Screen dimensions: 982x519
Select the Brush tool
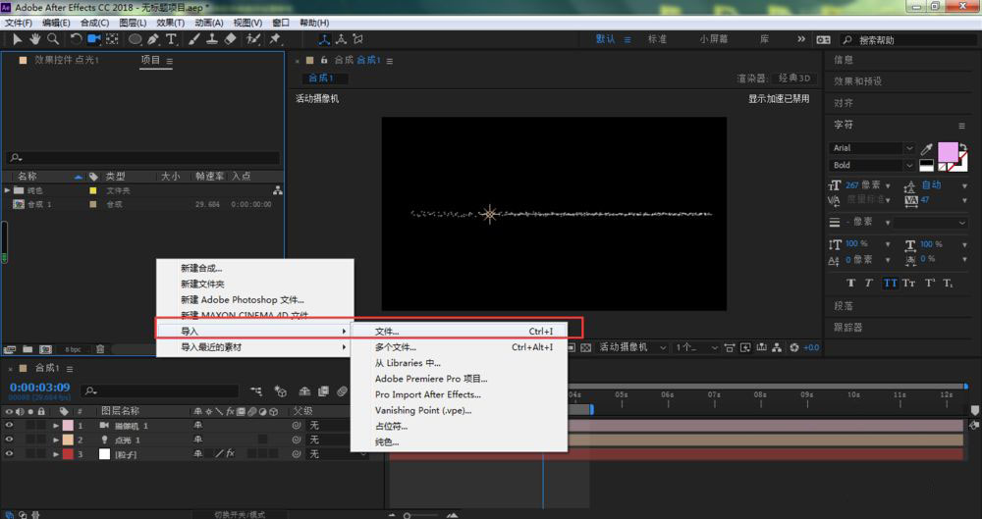[194, 39]
